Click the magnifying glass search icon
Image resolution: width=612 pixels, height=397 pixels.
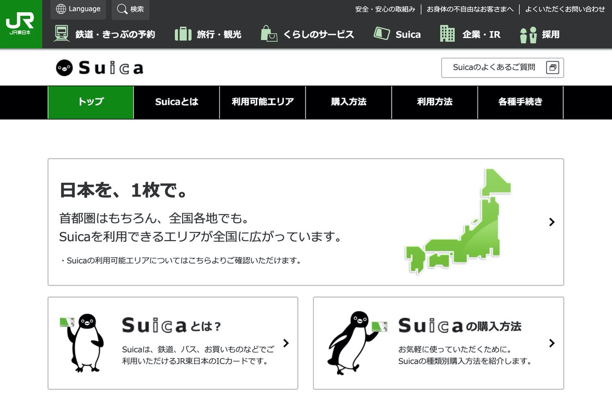[122, 9]
